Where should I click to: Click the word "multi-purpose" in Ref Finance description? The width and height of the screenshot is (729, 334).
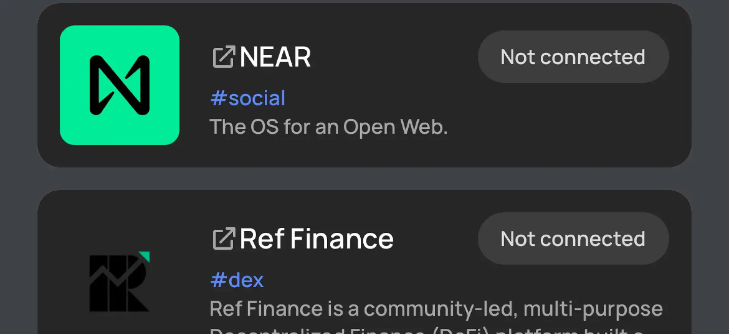[x=593, y=308]
